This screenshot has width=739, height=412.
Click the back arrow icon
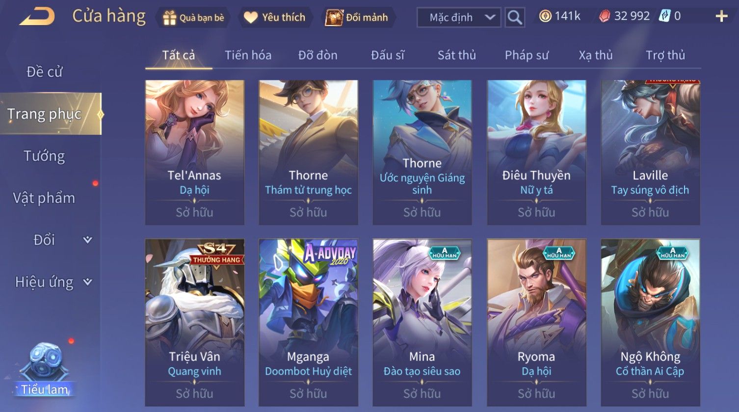[x=37, y=17]
